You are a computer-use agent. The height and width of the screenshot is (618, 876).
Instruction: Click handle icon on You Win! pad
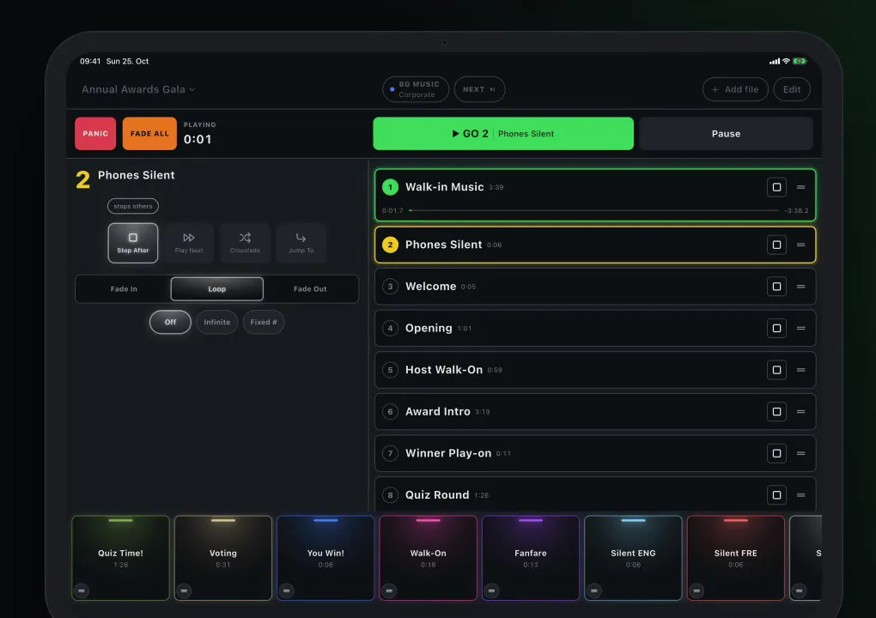click(287, 591)
